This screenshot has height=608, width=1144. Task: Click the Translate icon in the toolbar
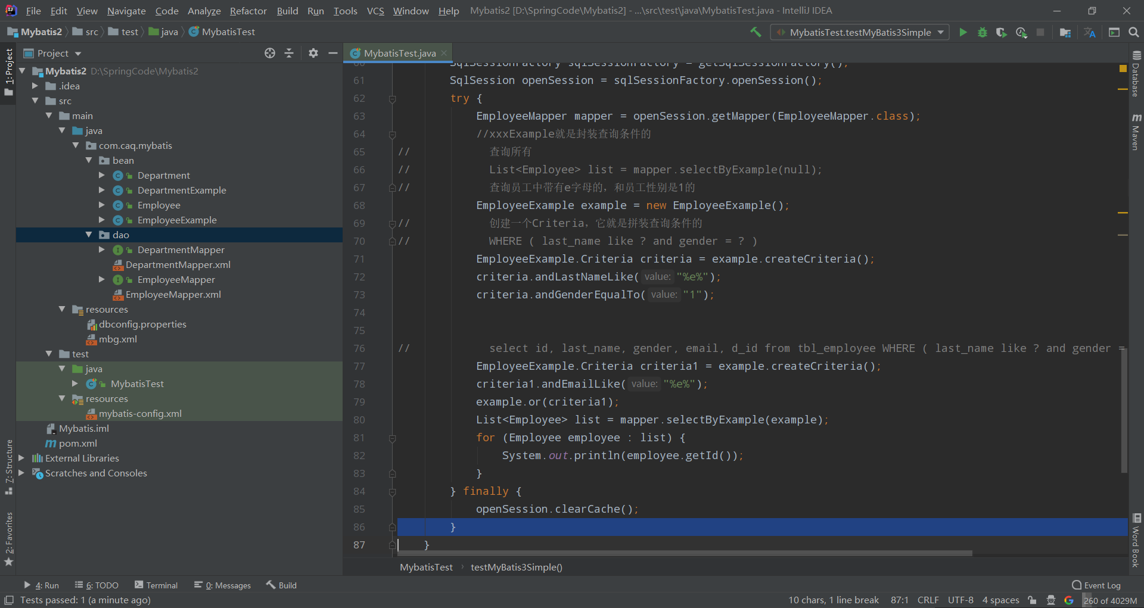pyautogui.click(x=1090, y=32)
